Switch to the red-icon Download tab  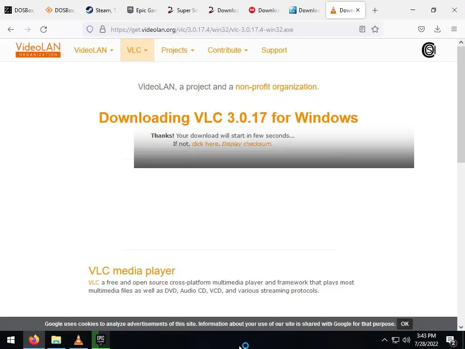coord(264,10)
